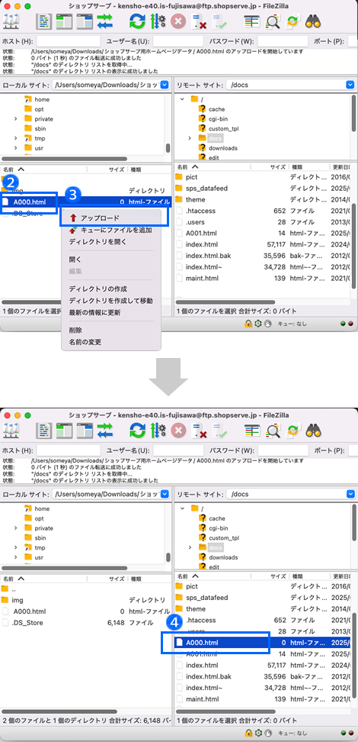Click ホスト input field in upper window

click(69, 41)
